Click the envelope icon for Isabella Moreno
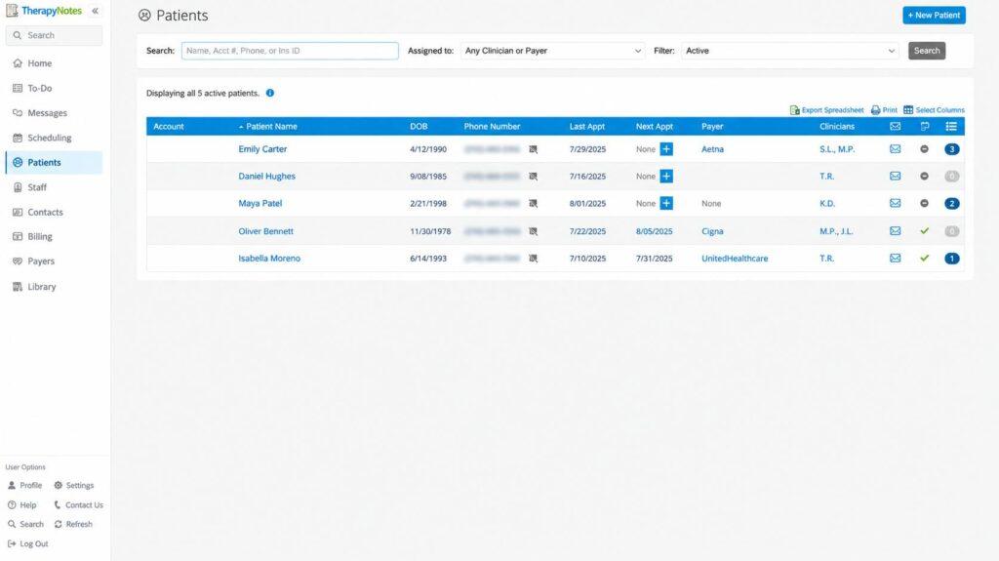This screenshot has height=561, width=999. [896, 259]
